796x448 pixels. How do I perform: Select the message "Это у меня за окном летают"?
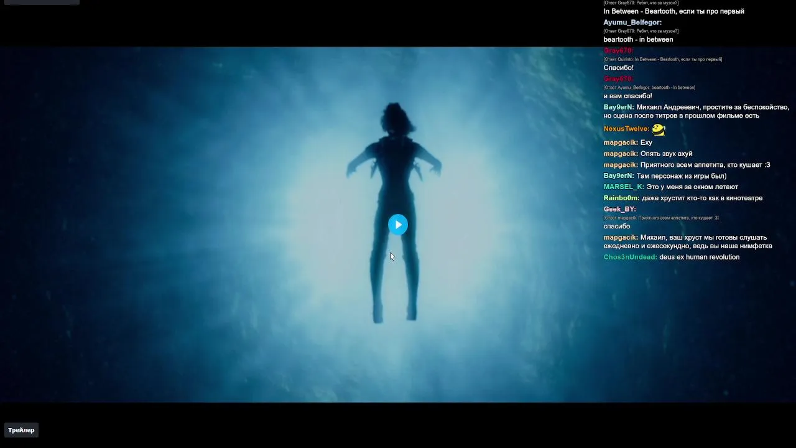coord(692,187)
